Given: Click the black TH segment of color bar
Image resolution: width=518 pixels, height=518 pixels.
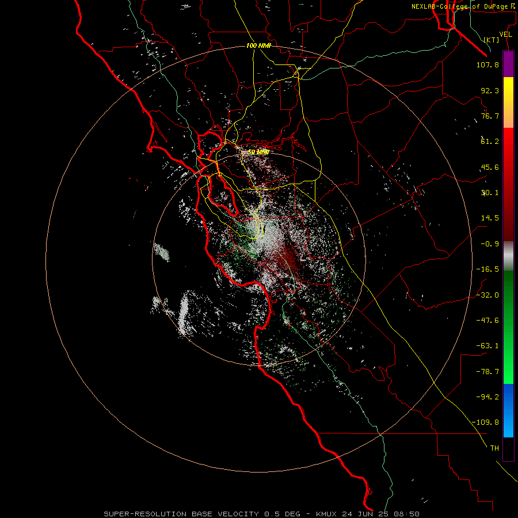Looking at the screenshot, I should pos(508,448).
